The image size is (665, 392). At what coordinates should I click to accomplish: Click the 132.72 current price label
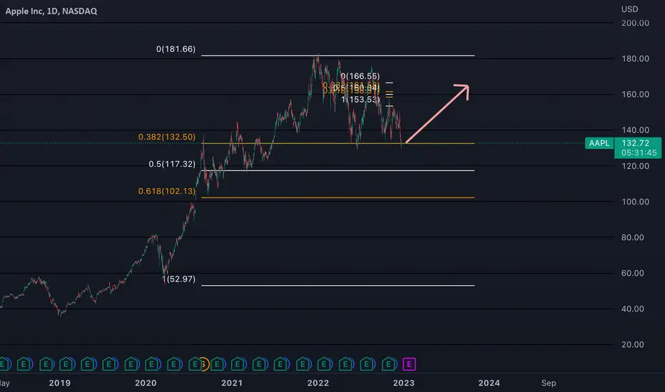coord(635,143)
